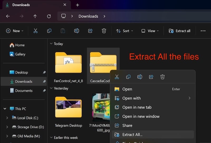Refresh the Downloads folder view
Screen dimensions: 211x143
click(49, 16)
